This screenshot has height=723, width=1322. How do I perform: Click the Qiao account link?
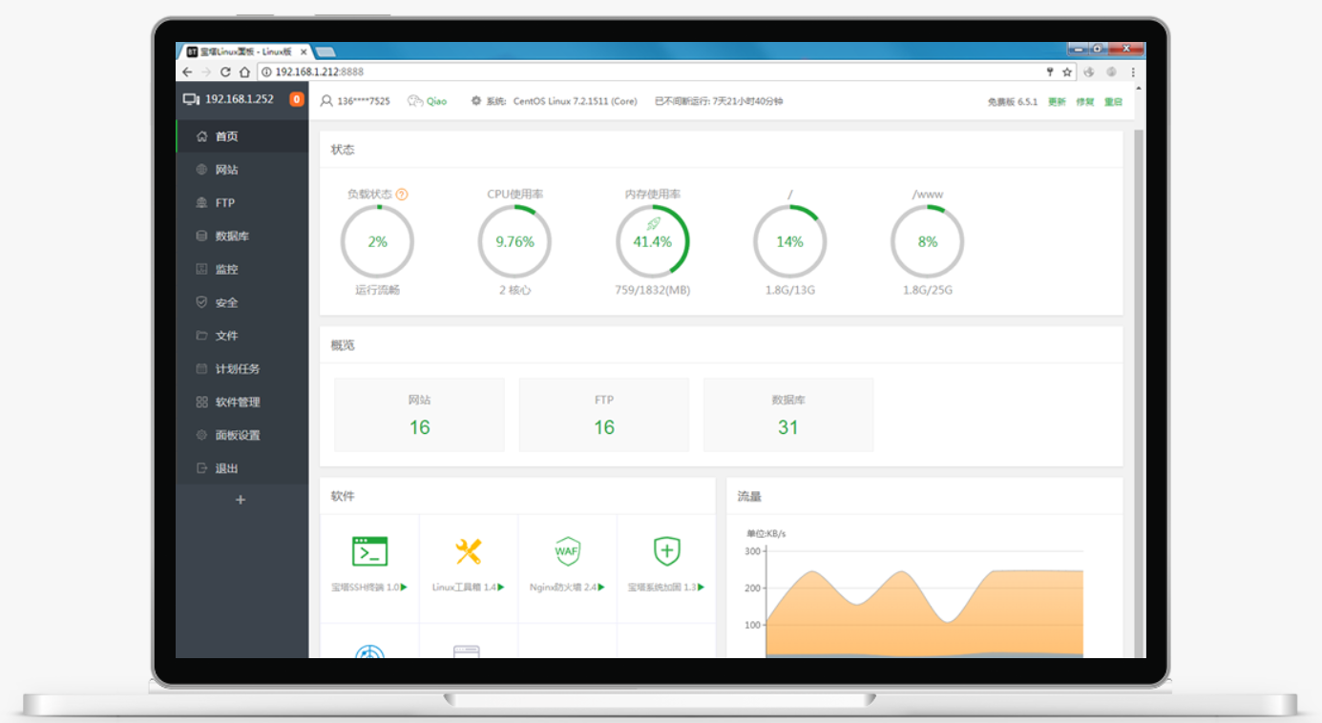(x=436, y=101)
